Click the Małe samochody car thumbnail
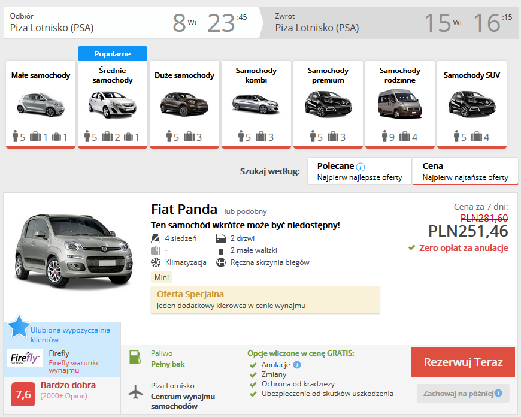Viewport: 521px width, 417px height. click(x=41, y=104)
